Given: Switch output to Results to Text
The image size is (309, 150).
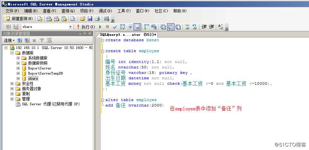Looking at the screenshot, I should (x=163, y=27).
